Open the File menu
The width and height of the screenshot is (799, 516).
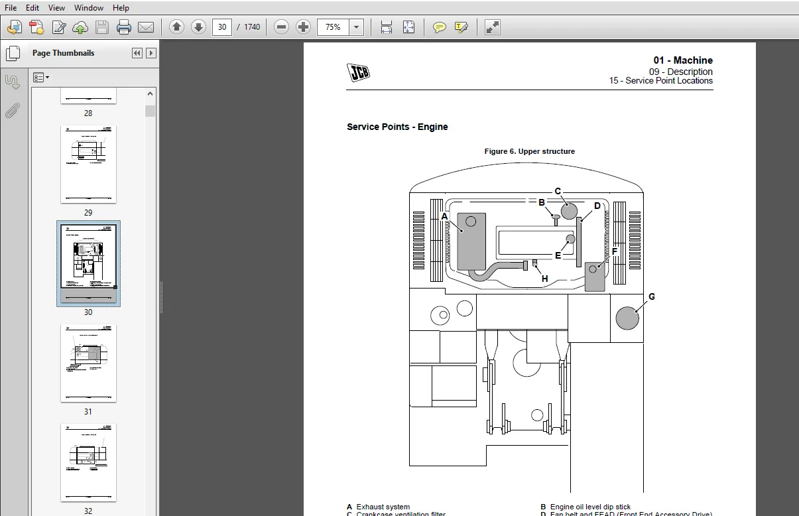tap(11, 8)
